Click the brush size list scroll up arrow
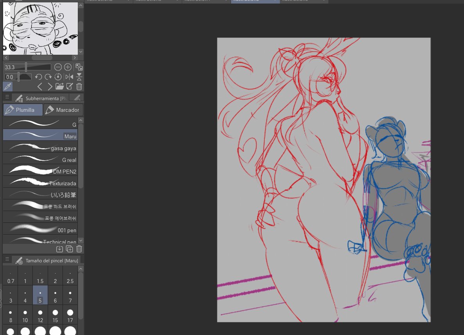 (81, 269)
